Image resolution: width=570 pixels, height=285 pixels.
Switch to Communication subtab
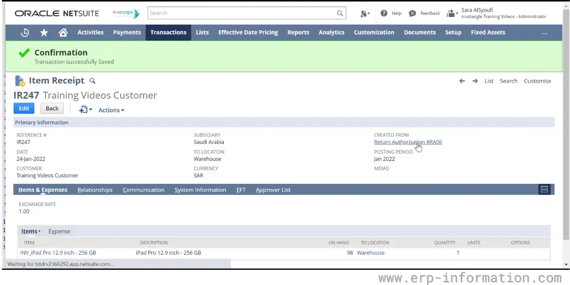click(x=143, y=190)
